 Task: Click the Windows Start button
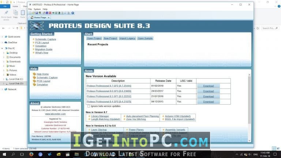click(x=4, y=154)
